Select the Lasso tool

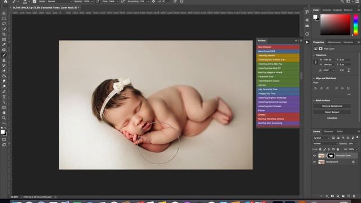[4, 24]
